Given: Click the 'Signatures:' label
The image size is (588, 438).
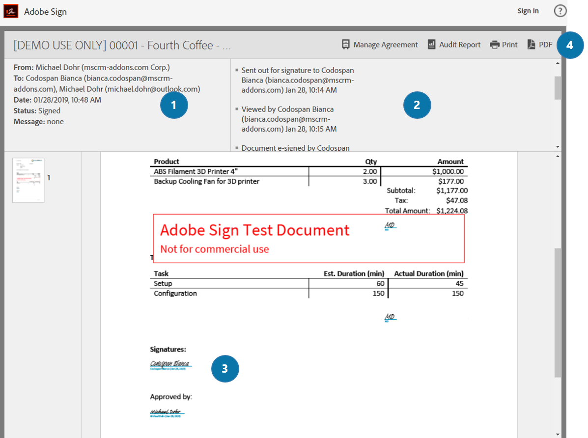Looking at the screenshot, I should (168, 349).
